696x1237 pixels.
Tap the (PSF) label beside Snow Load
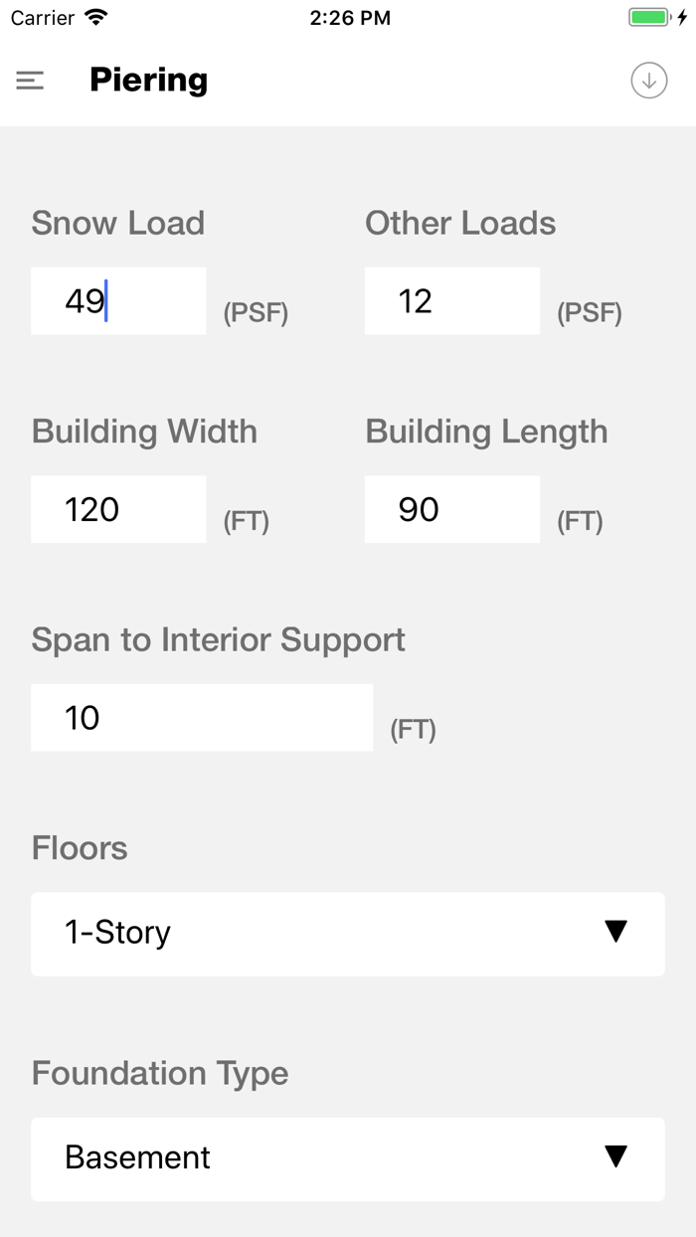click(256, 312)
